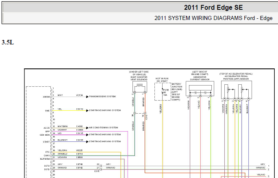Click the "START" pin label
This screenshot has height=178, width=278.
(46, 142)
